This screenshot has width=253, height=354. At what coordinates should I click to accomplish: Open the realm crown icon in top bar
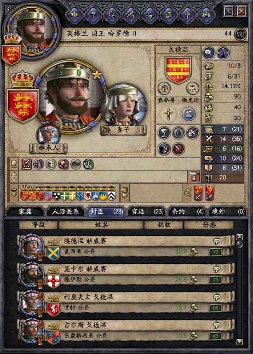tap(75, 14)
